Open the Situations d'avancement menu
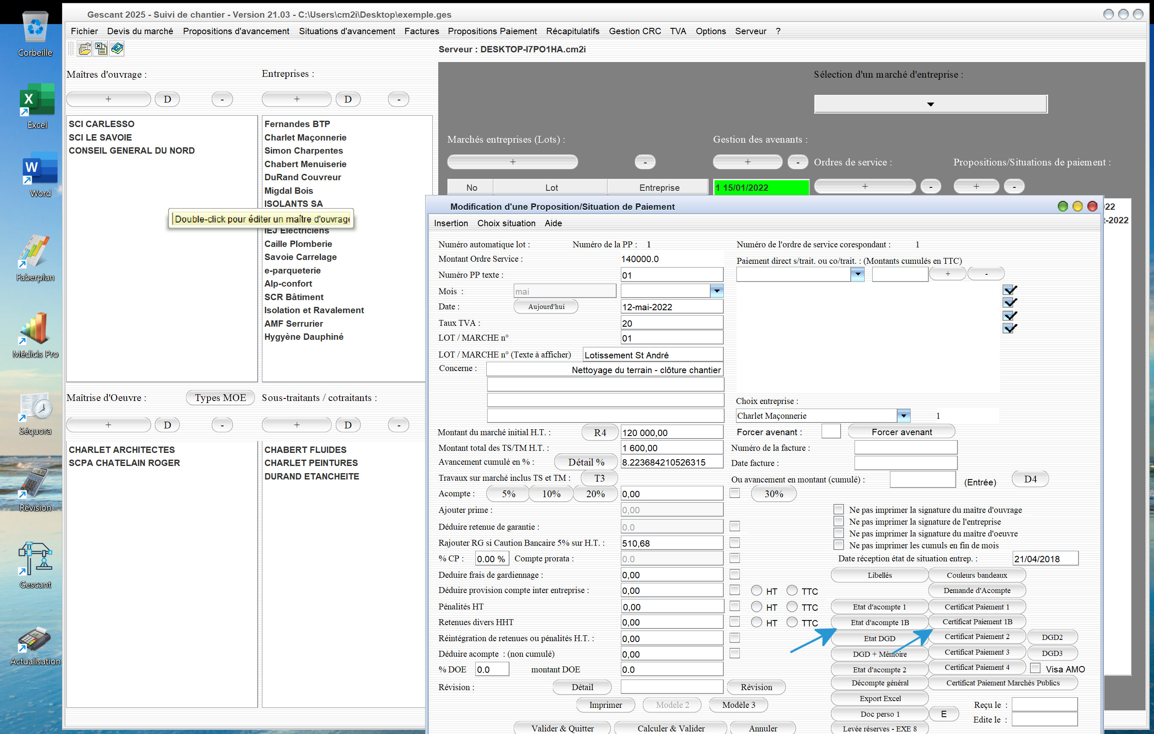 pos(347,31)
